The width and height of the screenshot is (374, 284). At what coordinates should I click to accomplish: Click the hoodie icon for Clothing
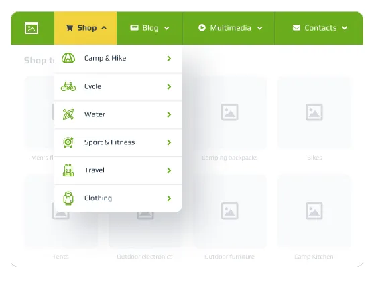[68, 198]
